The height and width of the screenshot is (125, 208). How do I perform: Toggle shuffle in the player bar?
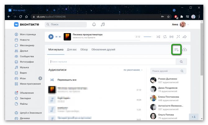pyautogui.click(x=158, y=37)
